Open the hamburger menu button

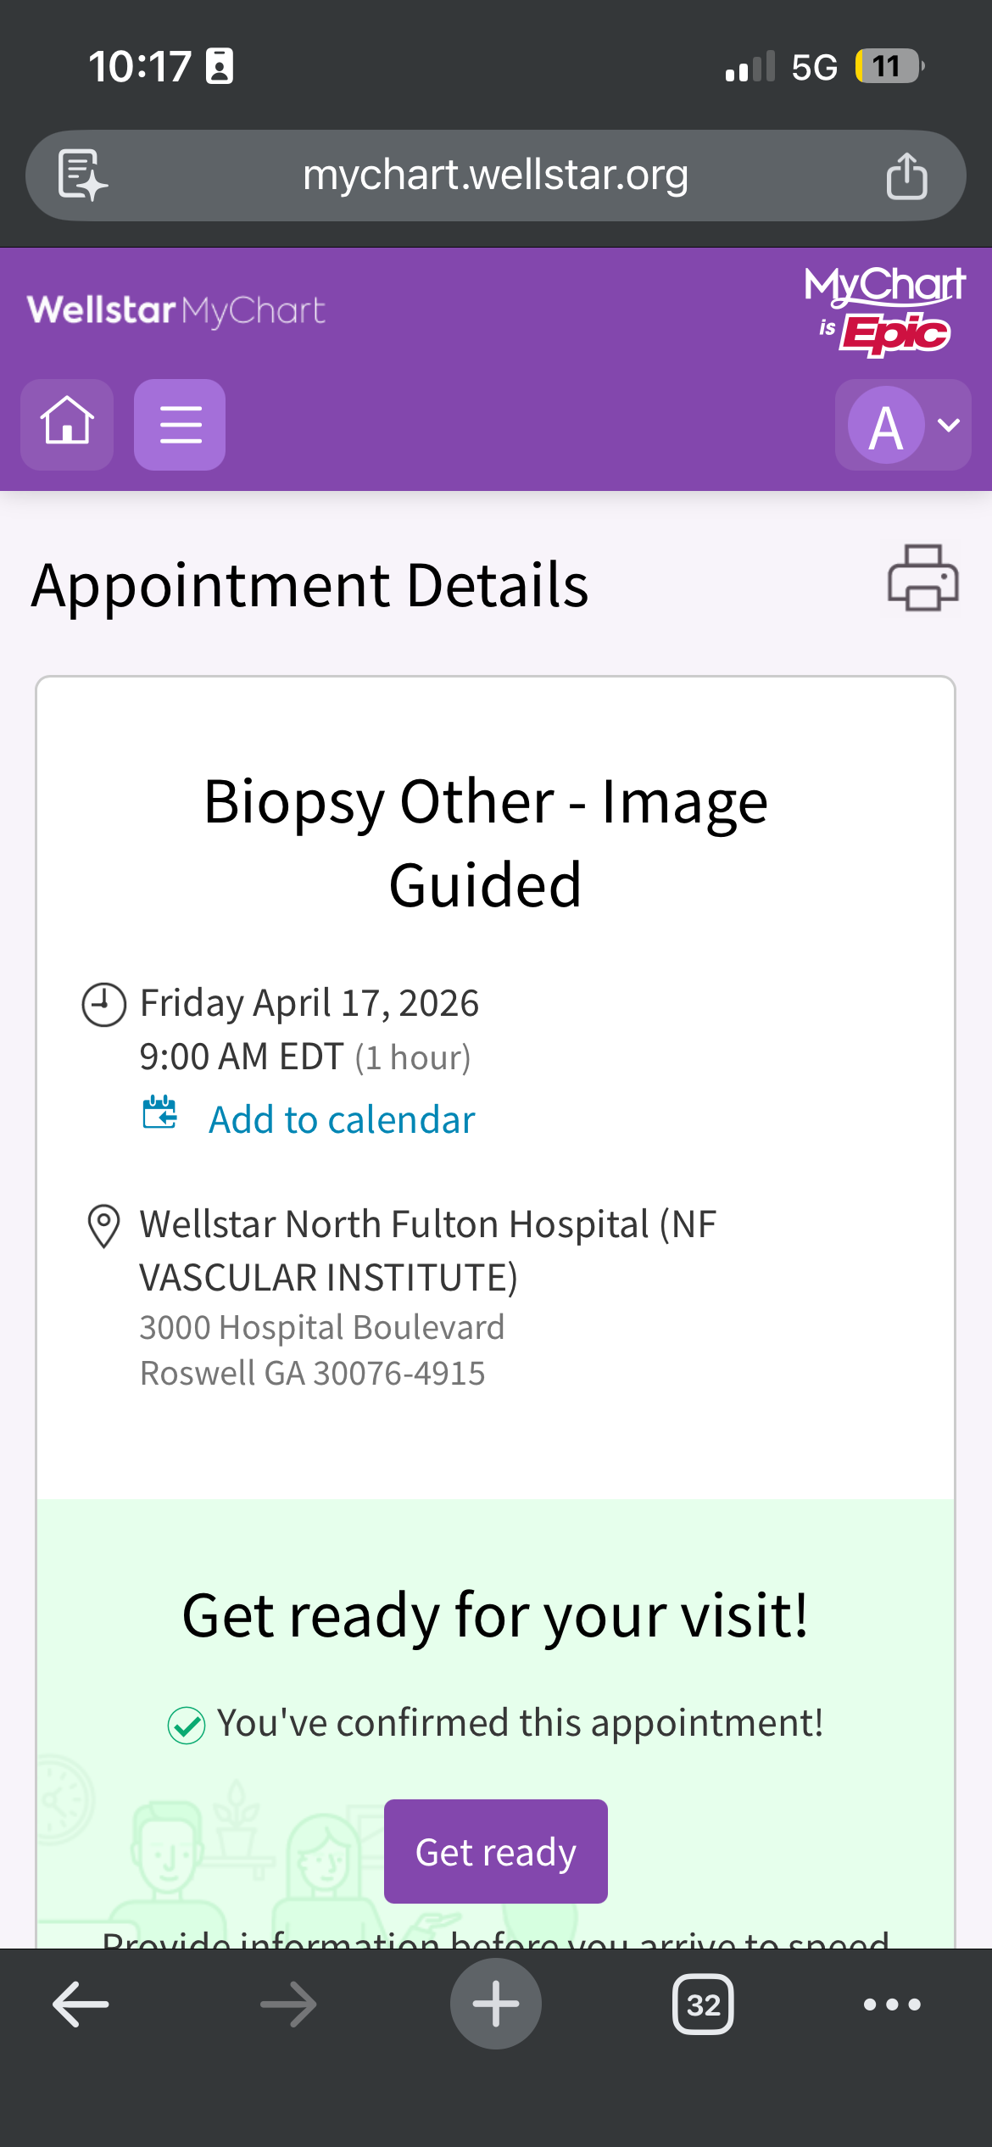180,424
